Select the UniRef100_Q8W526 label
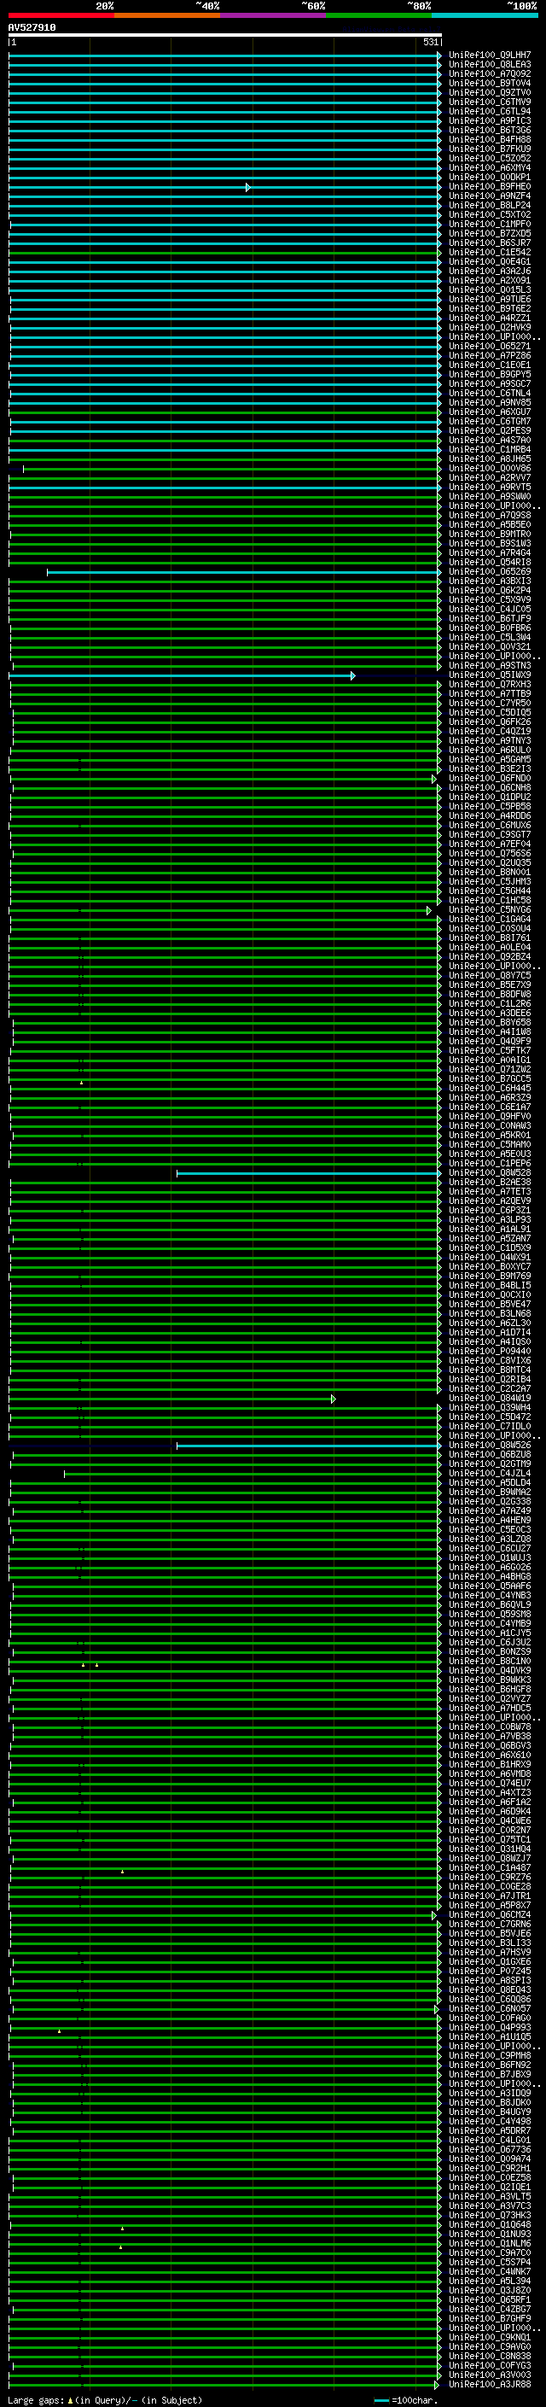546x2407 pixels. [x=490, y=1446]
